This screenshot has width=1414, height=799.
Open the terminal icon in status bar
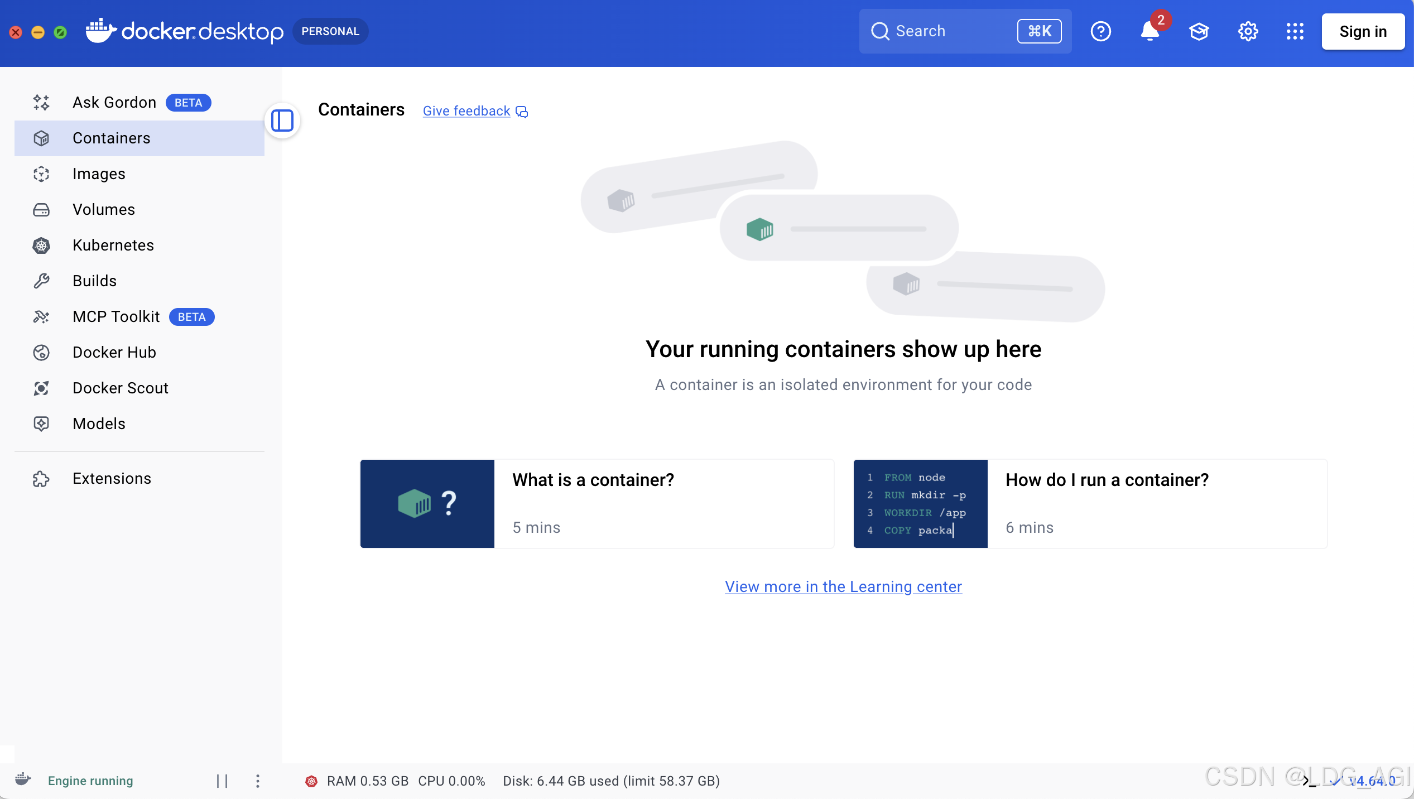1309,781
